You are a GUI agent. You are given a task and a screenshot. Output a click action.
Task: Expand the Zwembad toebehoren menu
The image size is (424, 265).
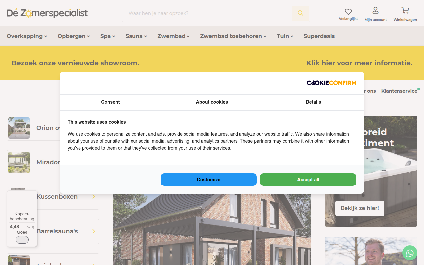pyautogui.click(x=233, y=36)
